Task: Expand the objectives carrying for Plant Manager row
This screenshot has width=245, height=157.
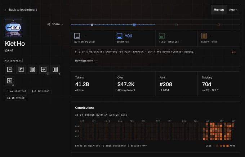Action: 155,52
